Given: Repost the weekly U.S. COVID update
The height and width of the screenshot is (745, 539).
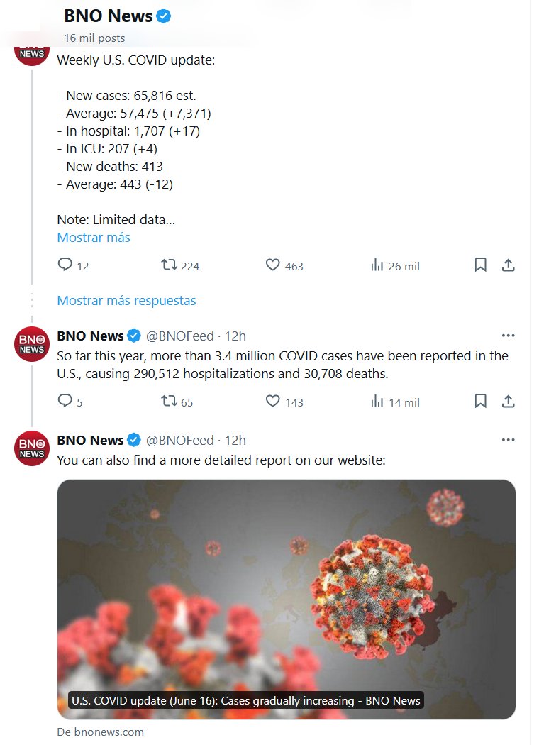Looking at the screenshot, I should point(169,265).
